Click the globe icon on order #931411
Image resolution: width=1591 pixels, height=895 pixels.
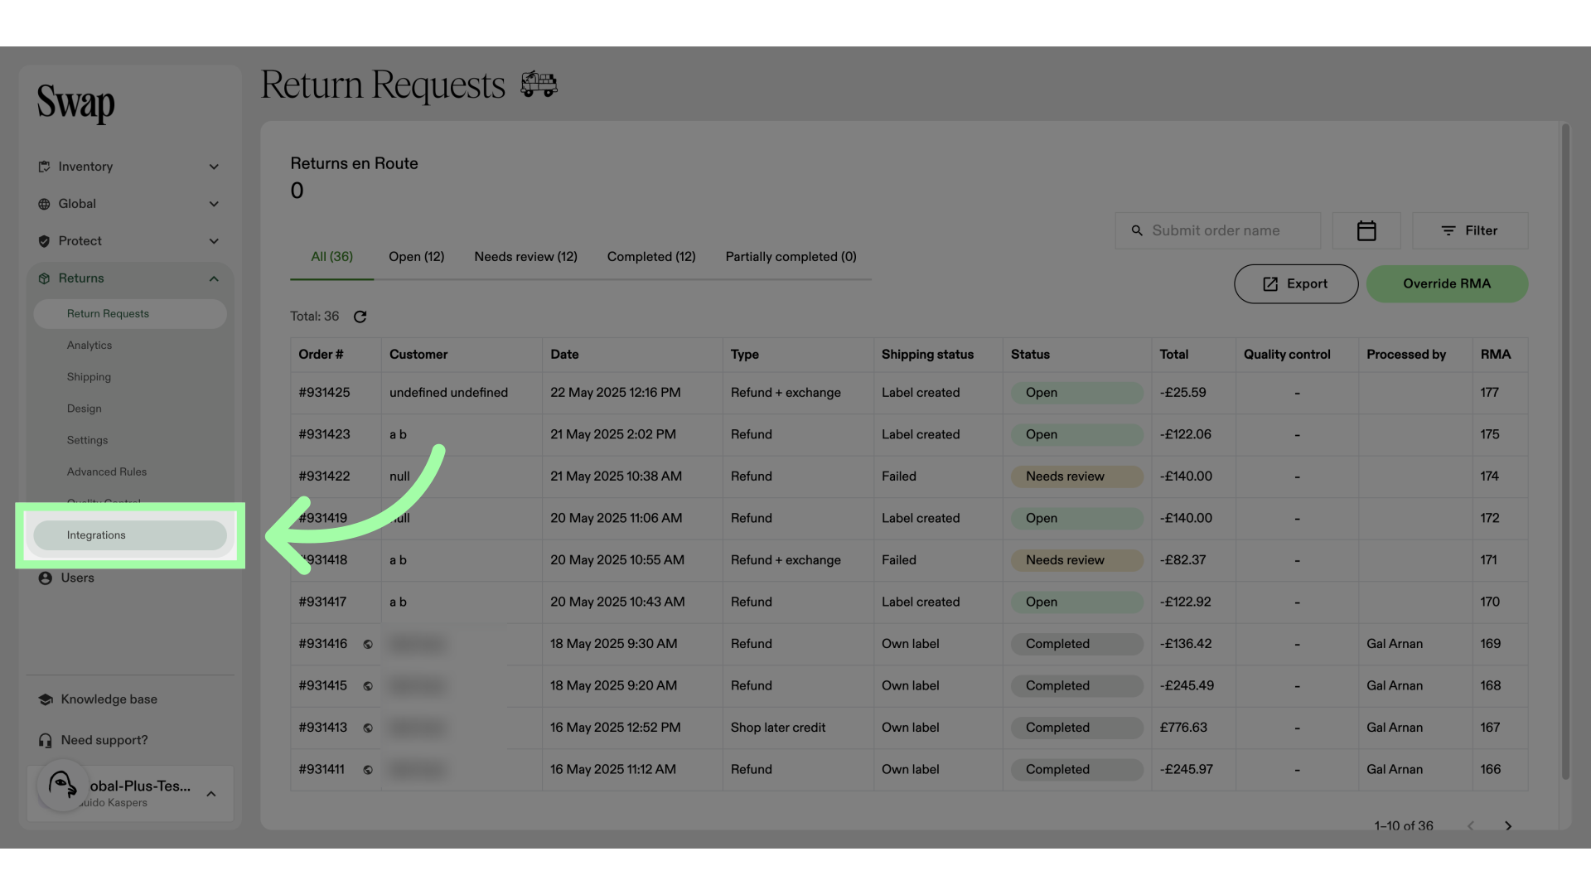368,770
